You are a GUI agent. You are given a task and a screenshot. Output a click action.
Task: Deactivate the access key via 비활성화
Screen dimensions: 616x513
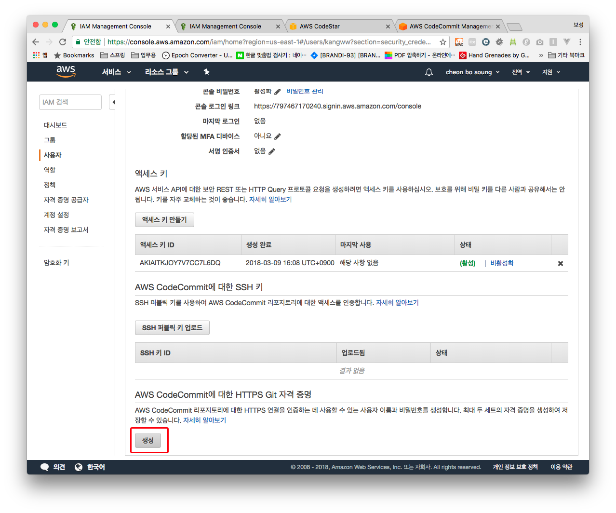(502, 263)
